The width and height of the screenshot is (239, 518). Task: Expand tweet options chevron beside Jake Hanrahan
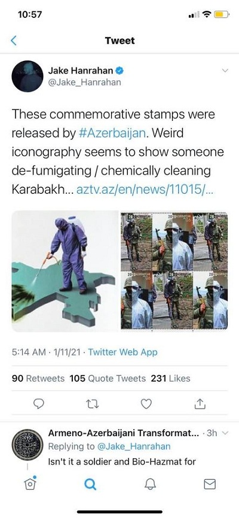coord(225,71)
